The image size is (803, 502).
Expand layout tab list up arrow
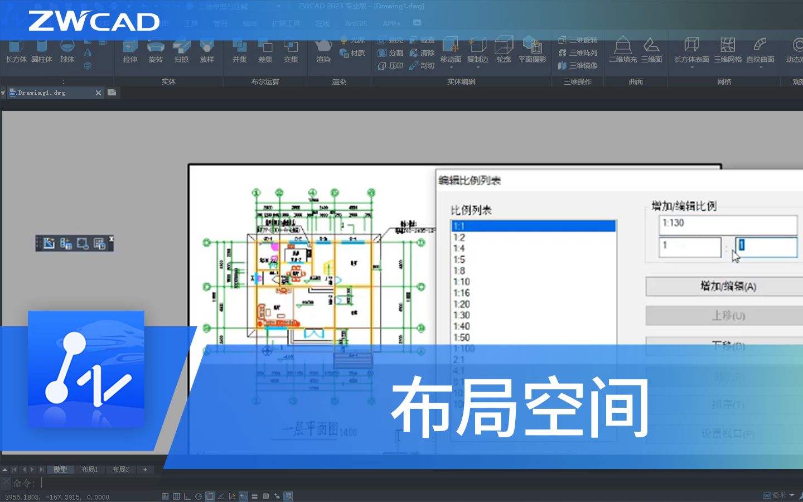[x=5, y=470]
